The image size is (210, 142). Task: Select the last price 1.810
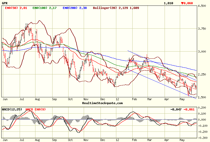tap(168, 3)
